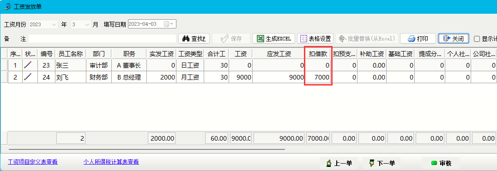
Task: Select 刘飞's 扣借款 cell showing 7000
Action: 318,77
